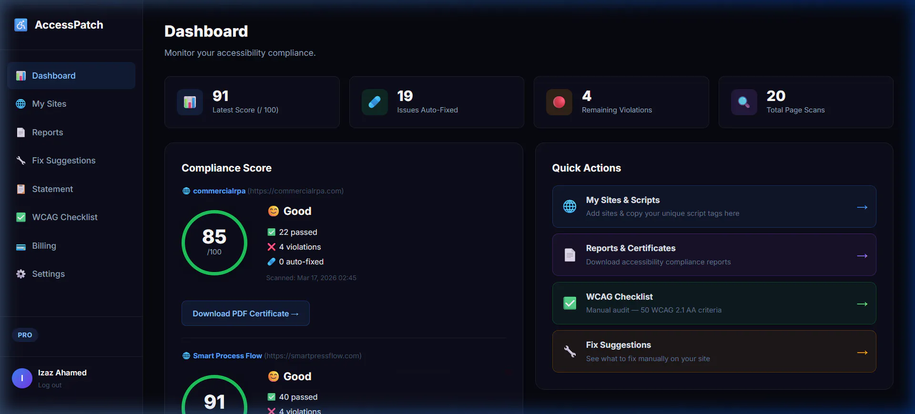Click the Billing credit card sidebar icon
The width and height of the screenshot is (915, 414).
(x=21, y=247)
